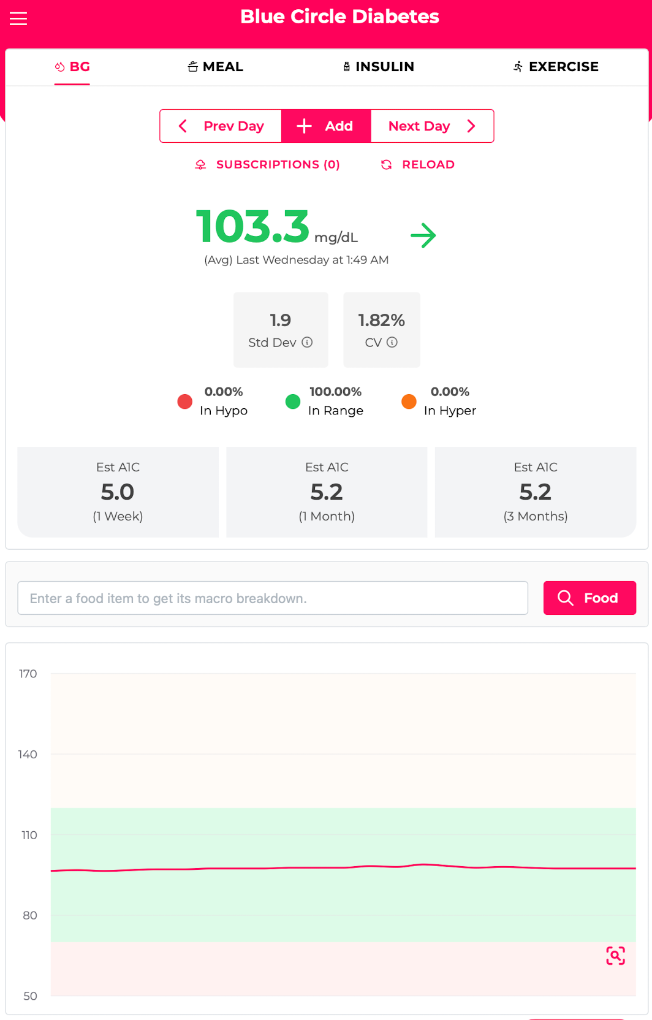The height and width of the screenshot is (1020, 652).
Task: Click the mg/dL unit label
Action: (x=336, y=237)
